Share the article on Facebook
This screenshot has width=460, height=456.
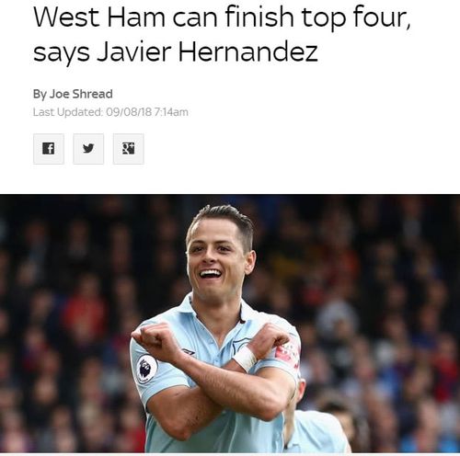pyautogui.click(x=49, y=149)
